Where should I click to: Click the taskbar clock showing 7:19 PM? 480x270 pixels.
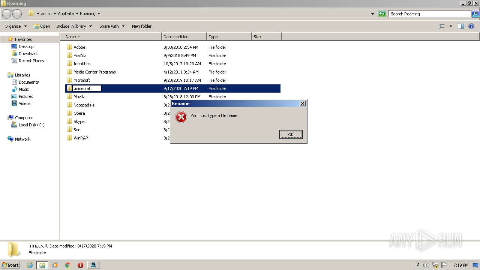(x=460, y=265)
